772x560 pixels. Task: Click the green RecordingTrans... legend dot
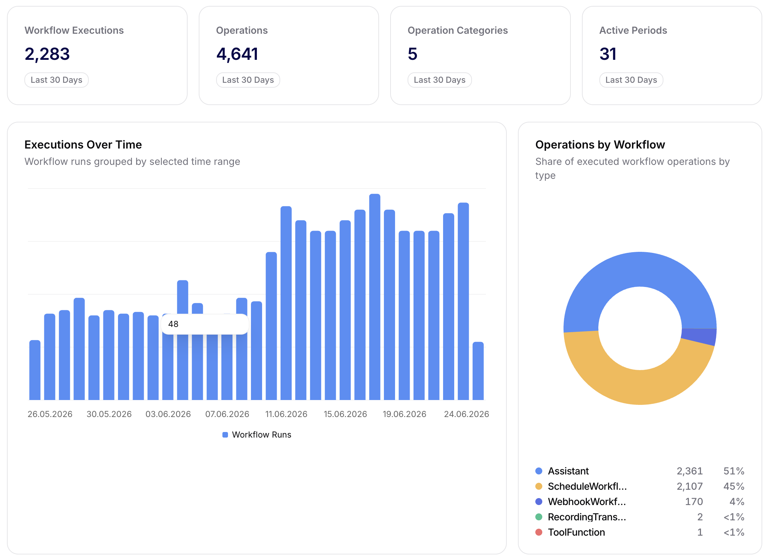coord(539,517)
